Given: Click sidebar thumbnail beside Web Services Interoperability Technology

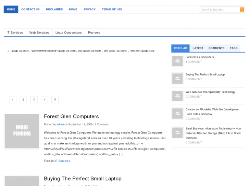Looking at the screenshot, I should [177, 96].
